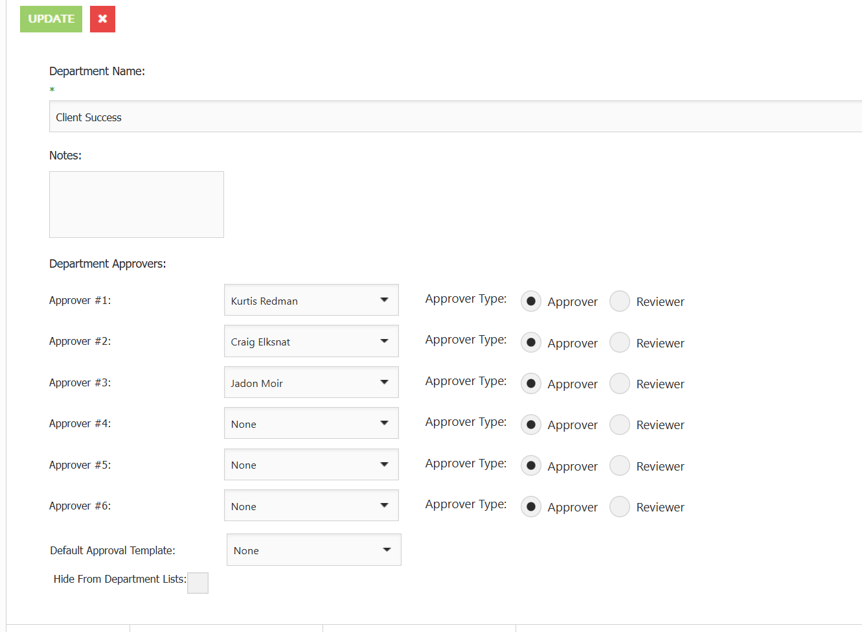Image resolution: width=862 pixels, height=632 pixels.
Task: Expand the Approver #3 dropdown showing Jadon Moir
Action: click(x=311, y=382)
